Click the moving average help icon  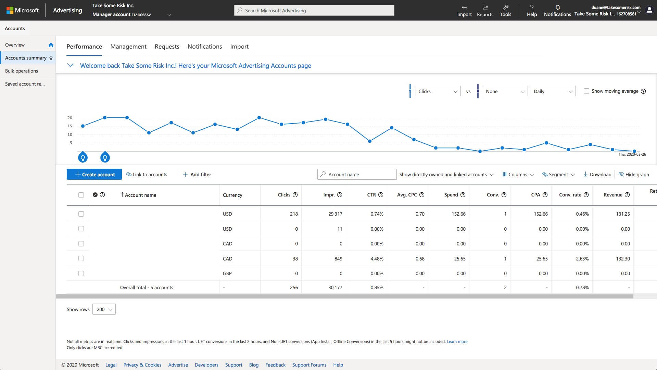tap(643, 91)
